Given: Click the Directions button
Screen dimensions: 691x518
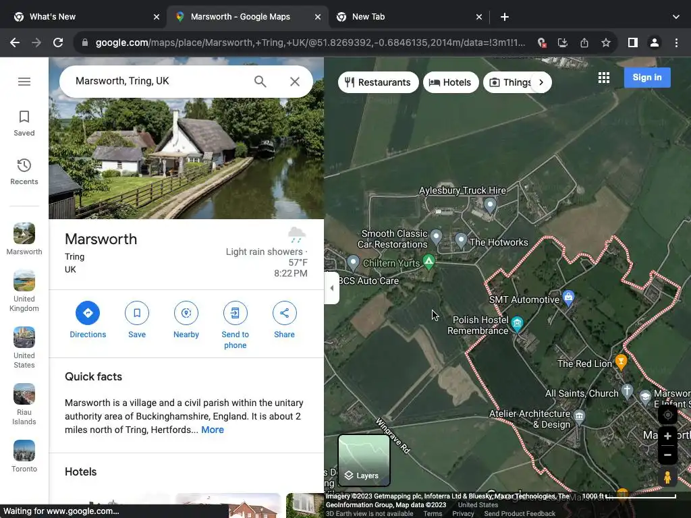Looking at the screenshot, I should click(x=88, y=313).
